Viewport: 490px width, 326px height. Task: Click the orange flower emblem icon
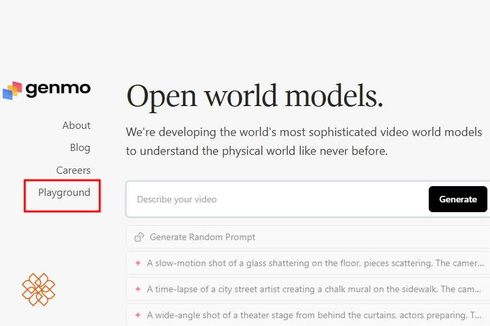pos(38,290)
